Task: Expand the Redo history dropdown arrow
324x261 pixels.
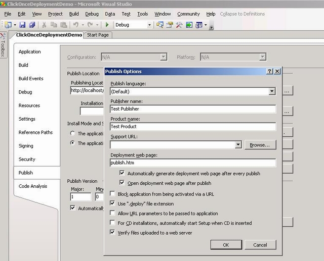Action: point(97,25)
